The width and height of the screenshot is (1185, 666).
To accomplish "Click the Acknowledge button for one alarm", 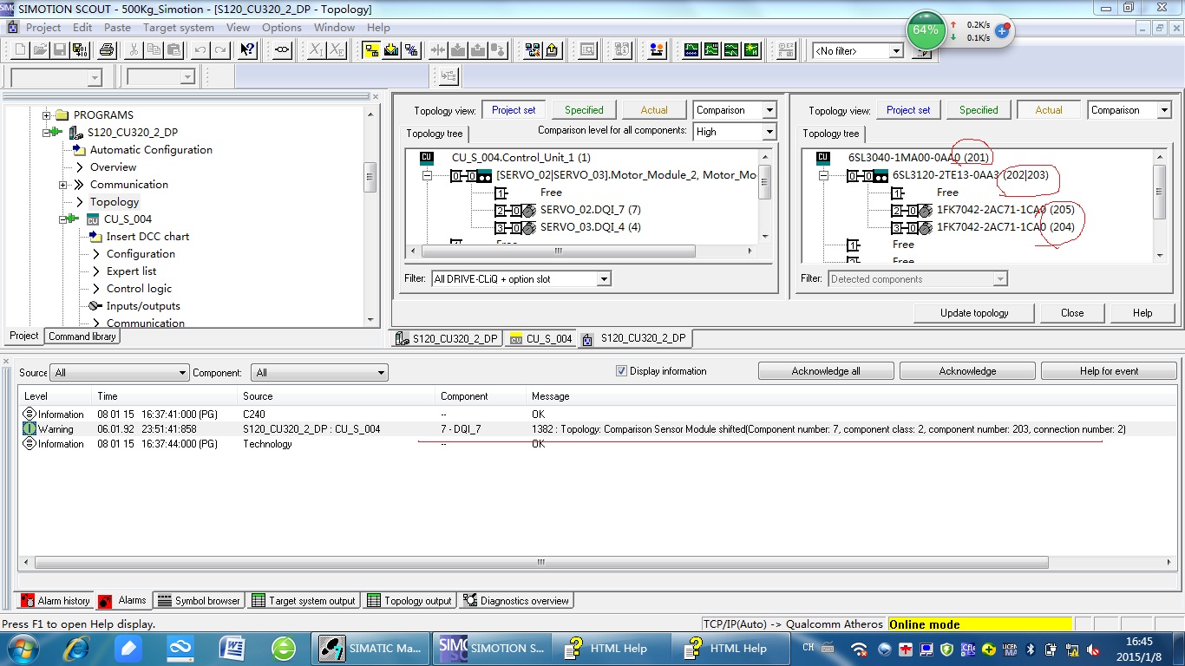I will pyautogui.click(x=967, y=371).
